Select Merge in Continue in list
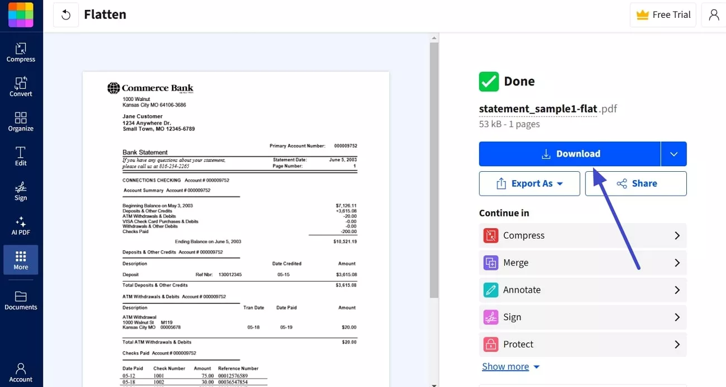The height and width of the screenshot is (387, 726). coord(582,263)
